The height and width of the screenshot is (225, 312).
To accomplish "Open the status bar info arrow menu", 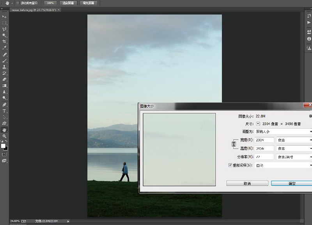I will (69, 221).
